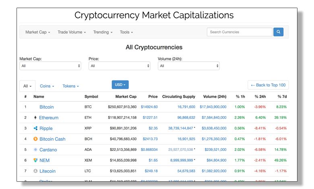314x189 pixels.
Task: Open the Trending menu
Action: coord(103,32)
